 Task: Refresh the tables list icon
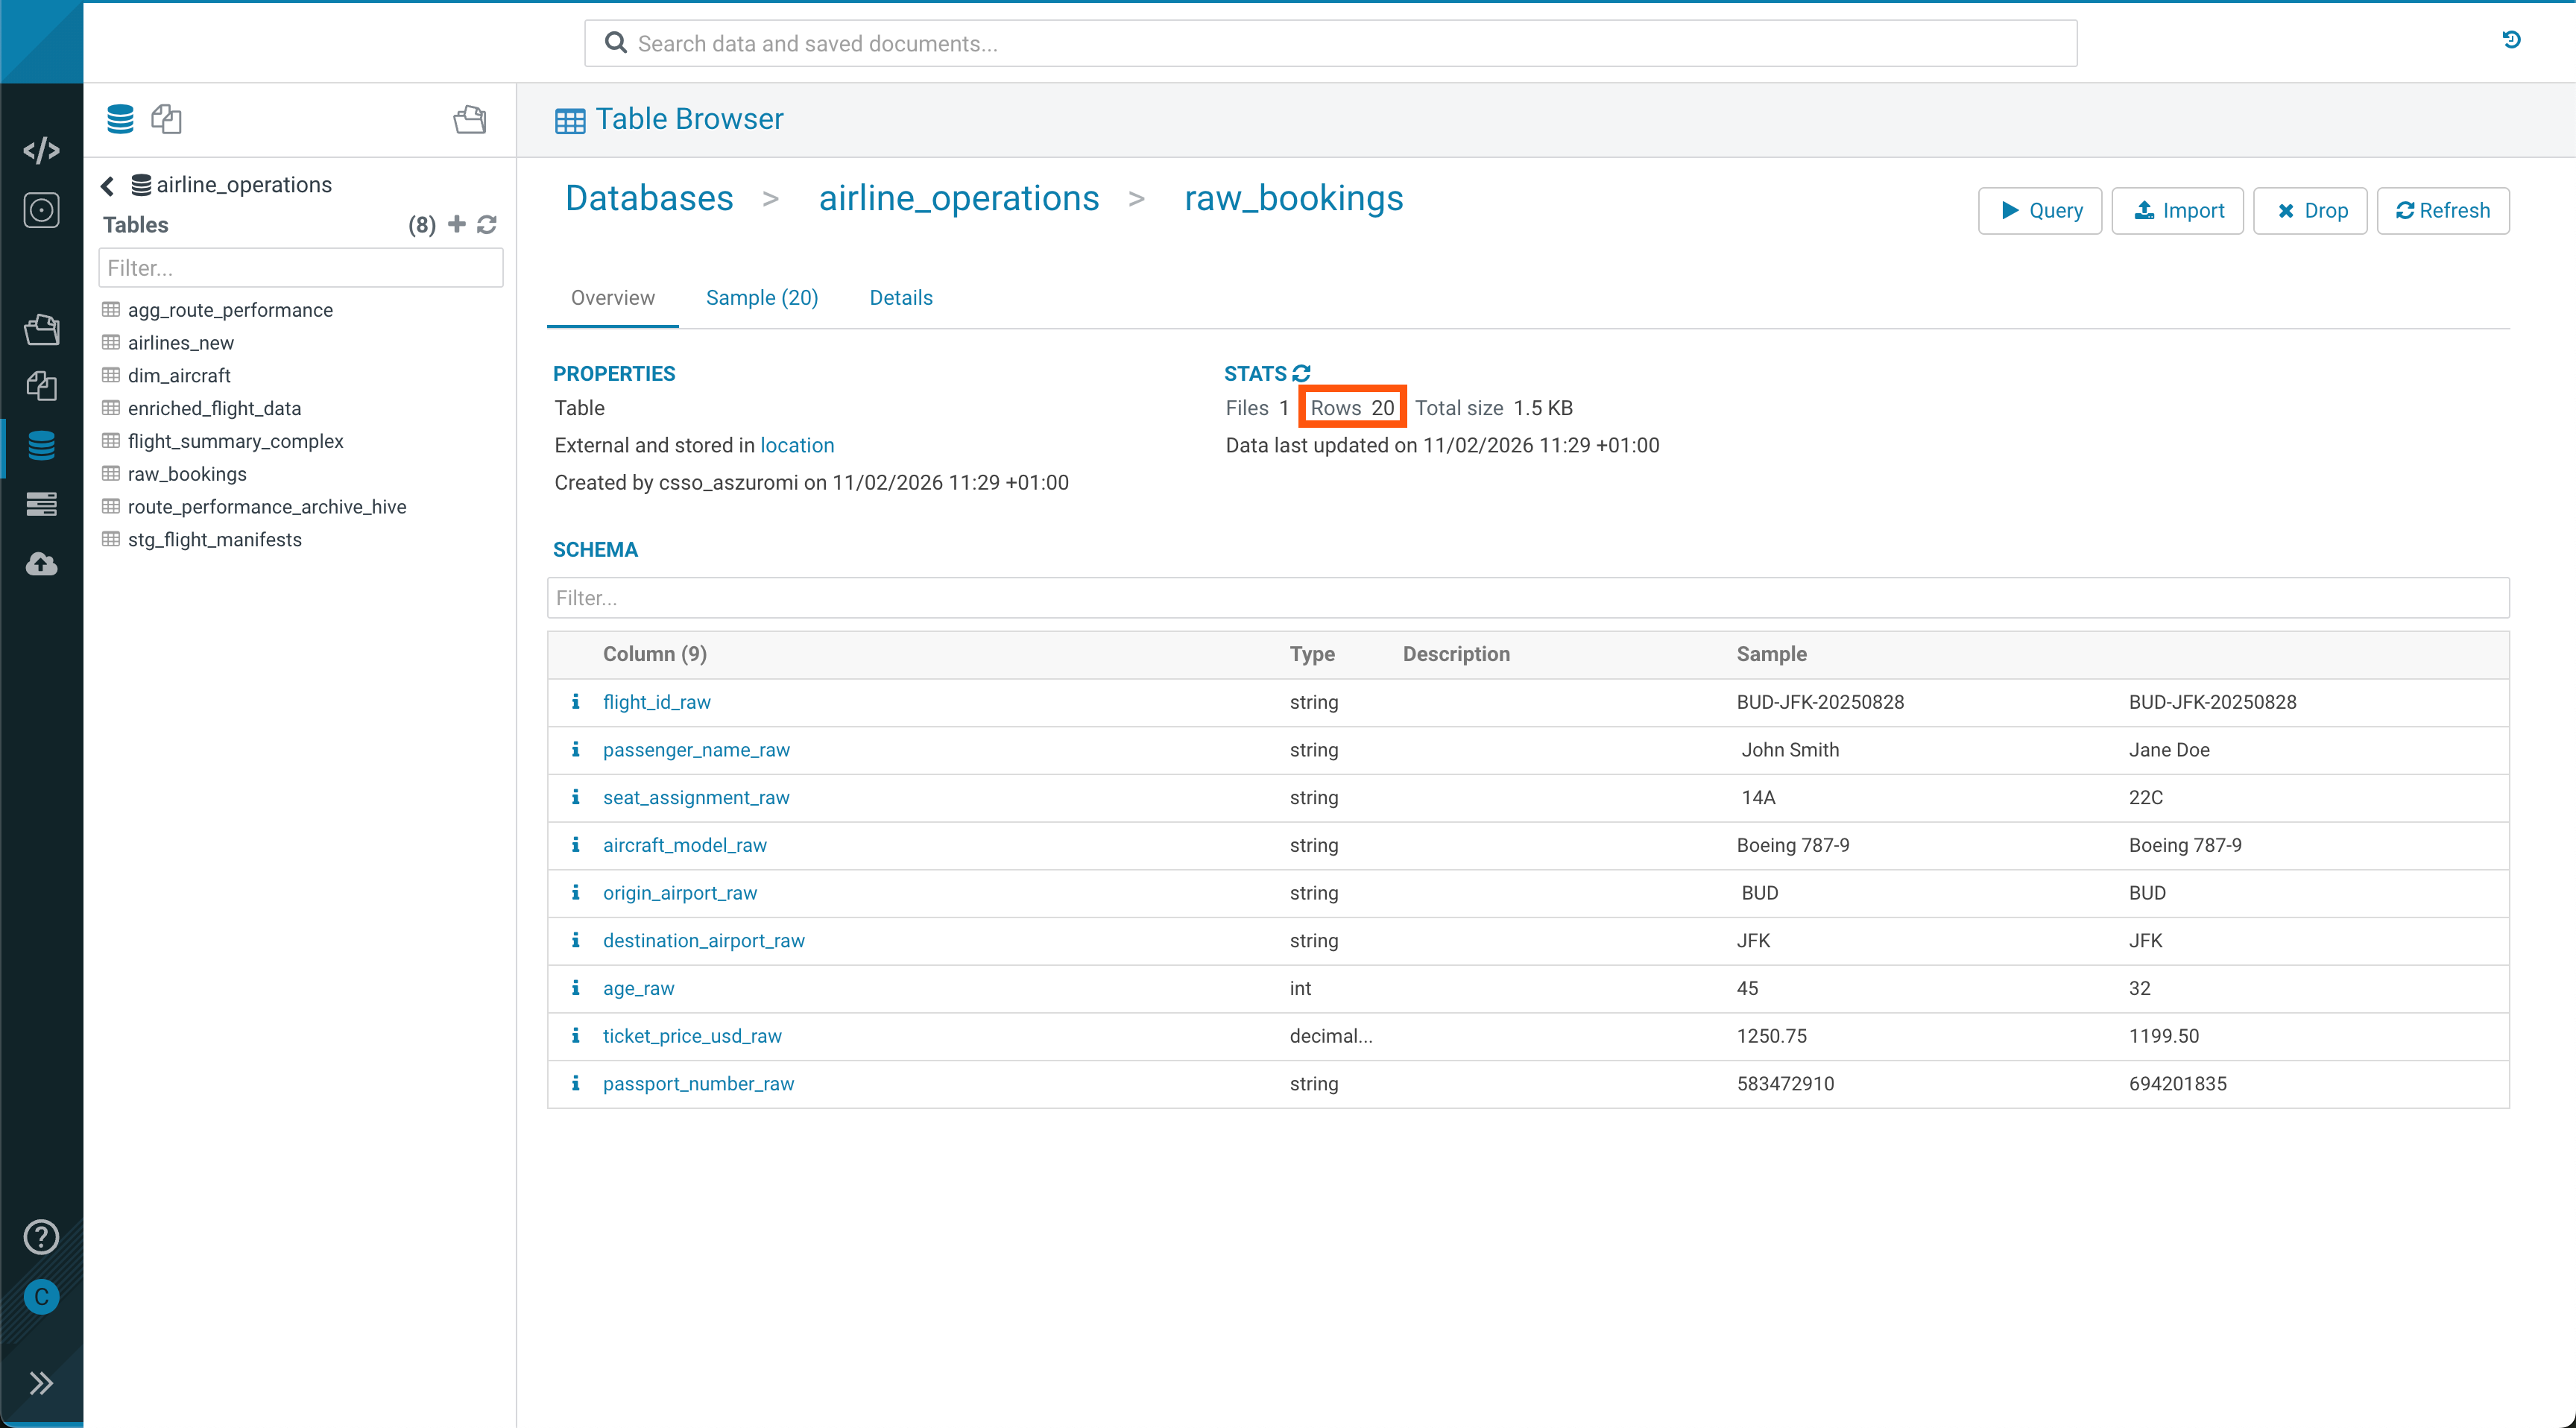click(487, 224)
